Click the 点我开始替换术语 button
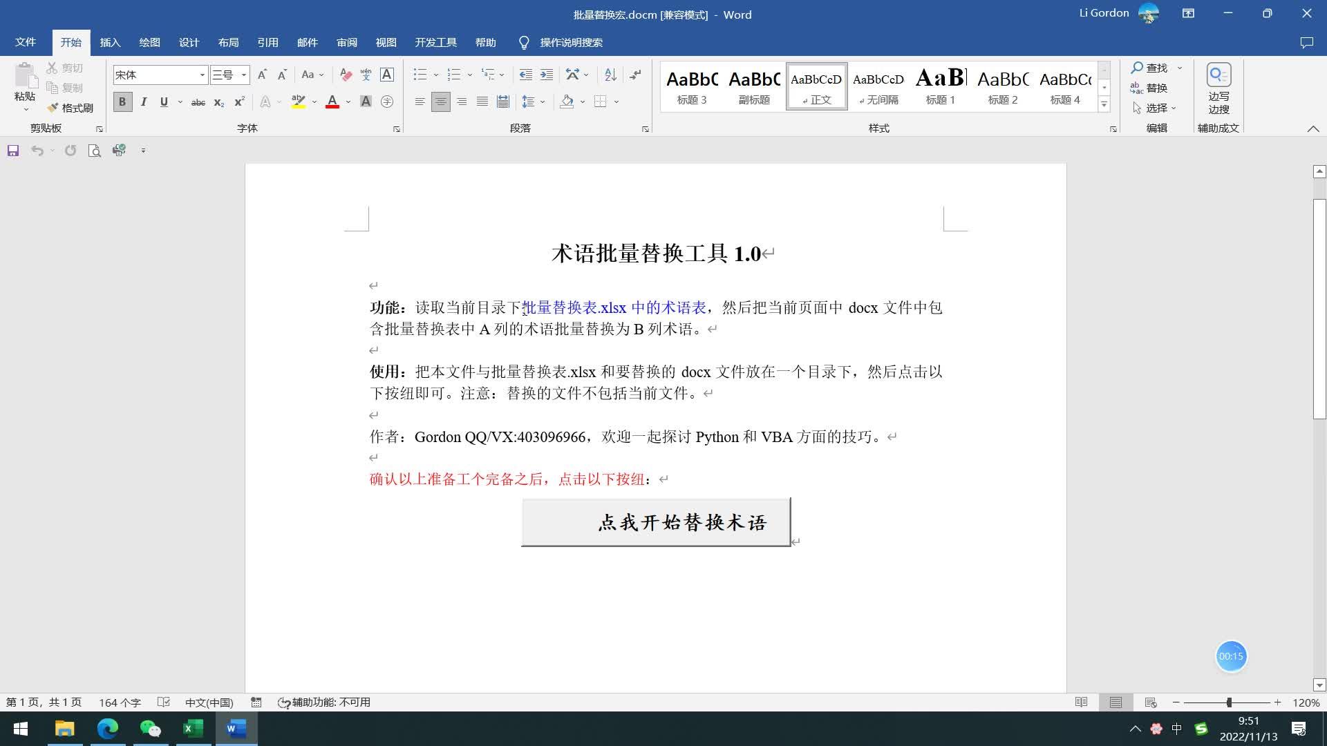 click(656, 522)
